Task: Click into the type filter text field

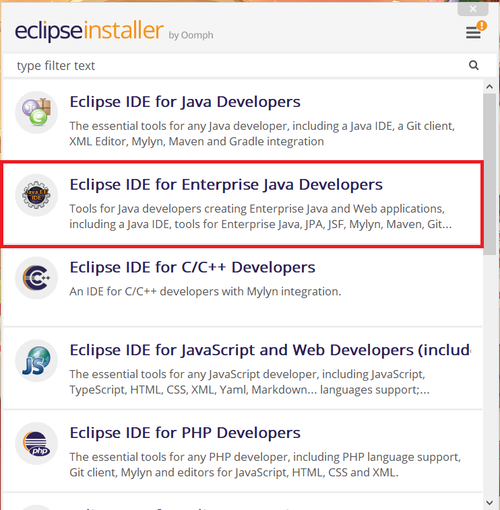Action: pos(236,66)
